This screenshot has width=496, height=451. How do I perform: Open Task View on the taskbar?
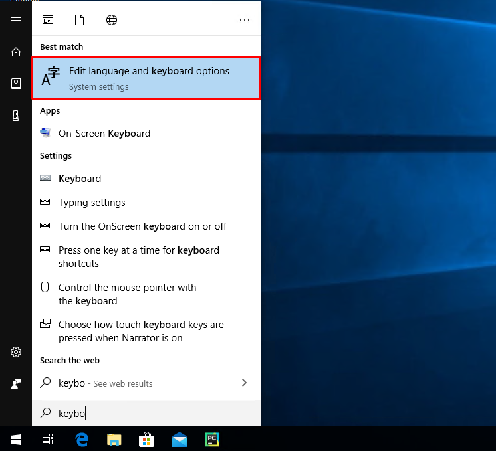click(x=48, y=439)
